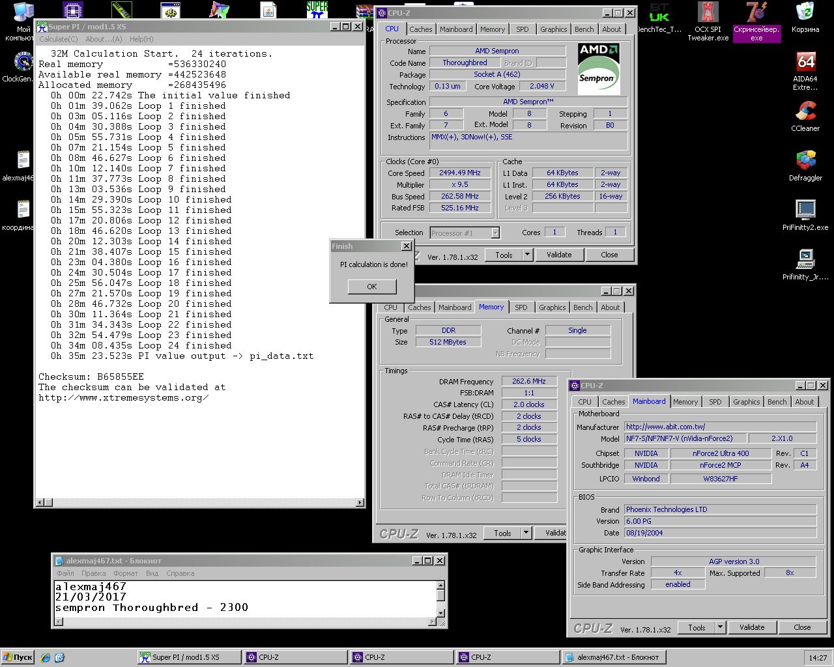
Task: Open About tab in the middle CPU-Z Memory window
Action: tap(611, 307)
